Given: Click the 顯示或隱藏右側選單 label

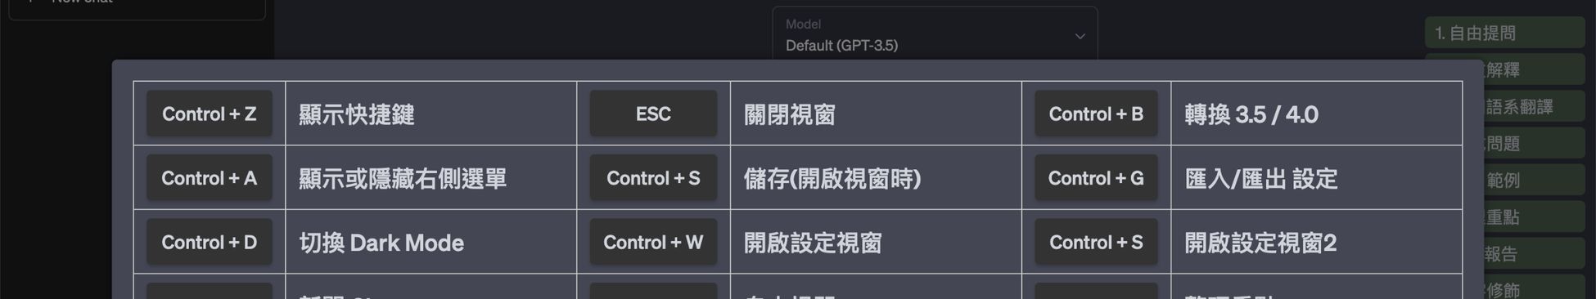Looking at the screenshot, I should [x=403, y=179].
